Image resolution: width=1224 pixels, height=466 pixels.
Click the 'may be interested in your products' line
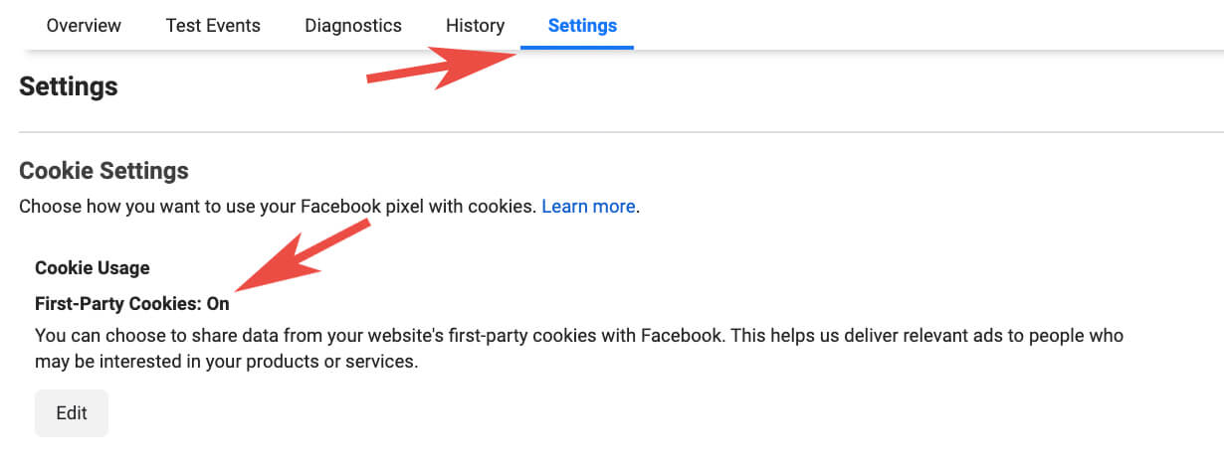[x=227, y=362]
